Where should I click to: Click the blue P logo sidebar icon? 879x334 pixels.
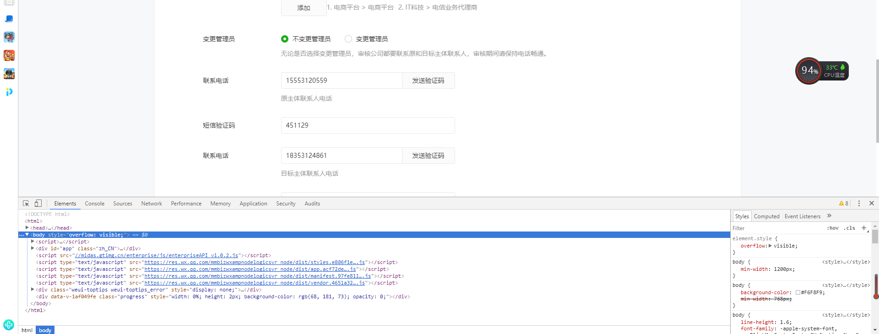[9, 92]
